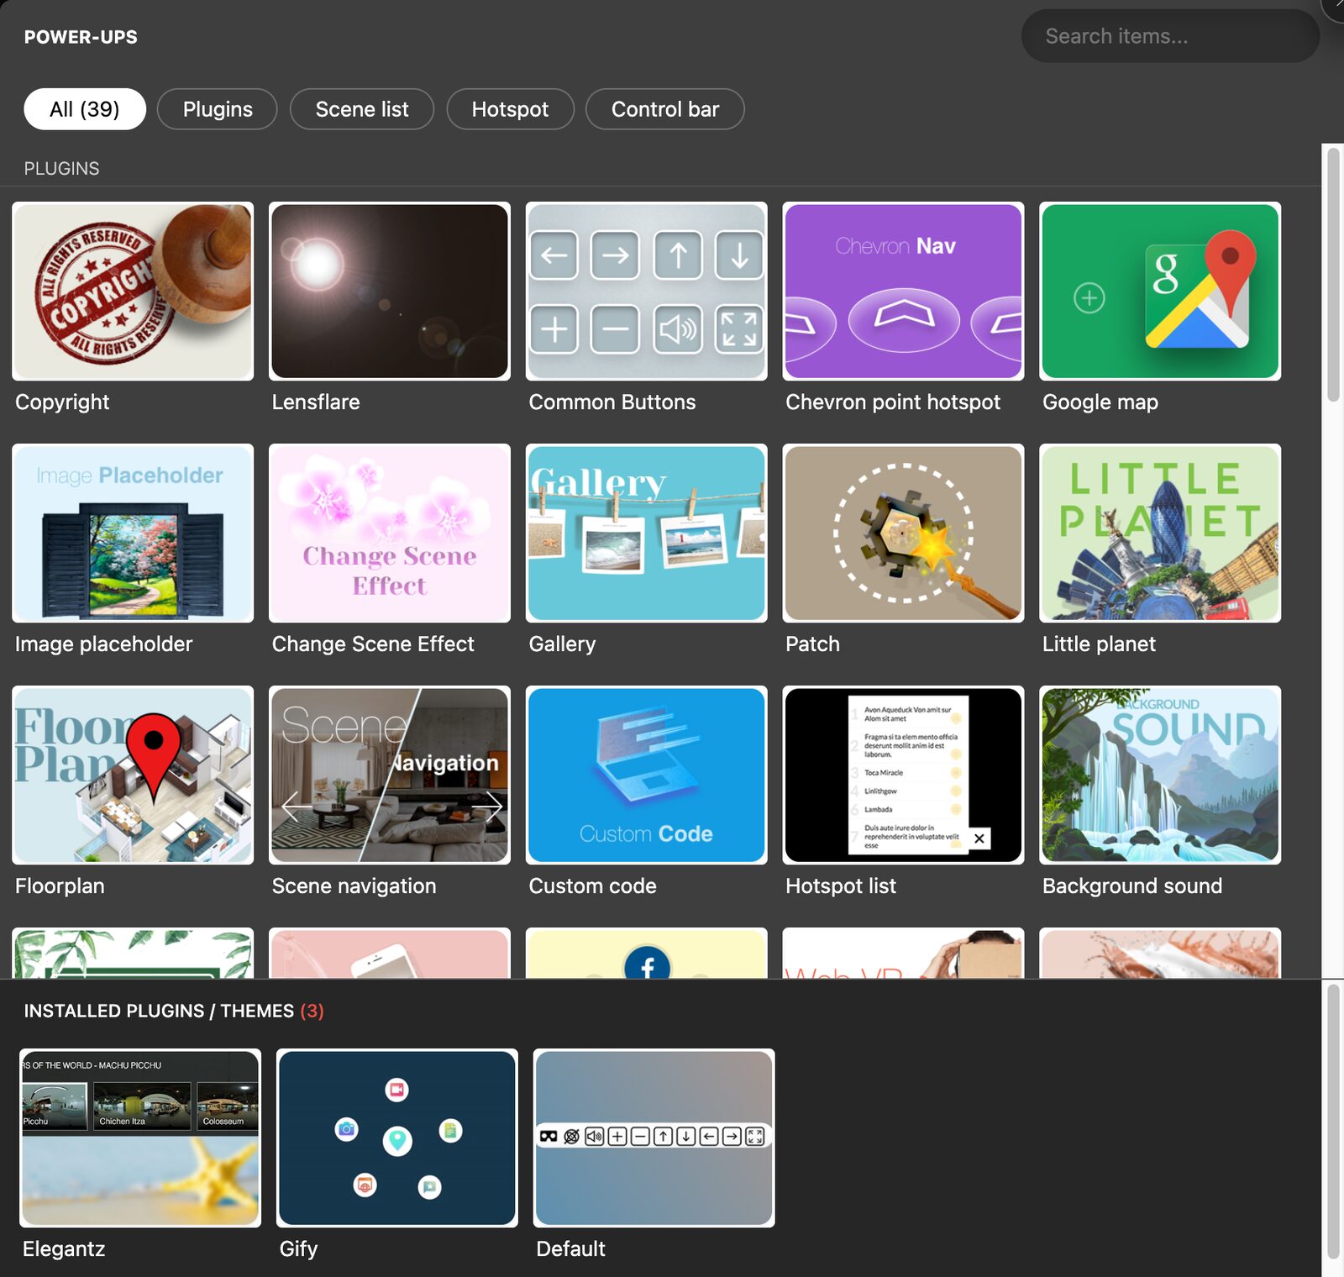Viewport: 1344px width, 1277px height.
Task: Click the Image placeholder plugin thumbnail
Action: pyautogui.click(x=133, y=533)
